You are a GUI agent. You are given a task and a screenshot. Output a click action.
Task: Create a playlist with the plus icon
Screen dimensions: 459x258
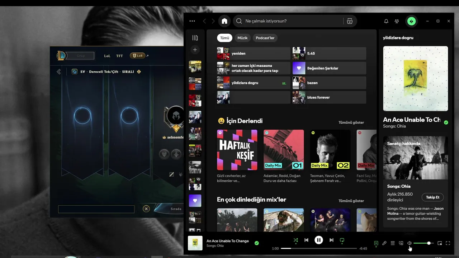[195, 50]
